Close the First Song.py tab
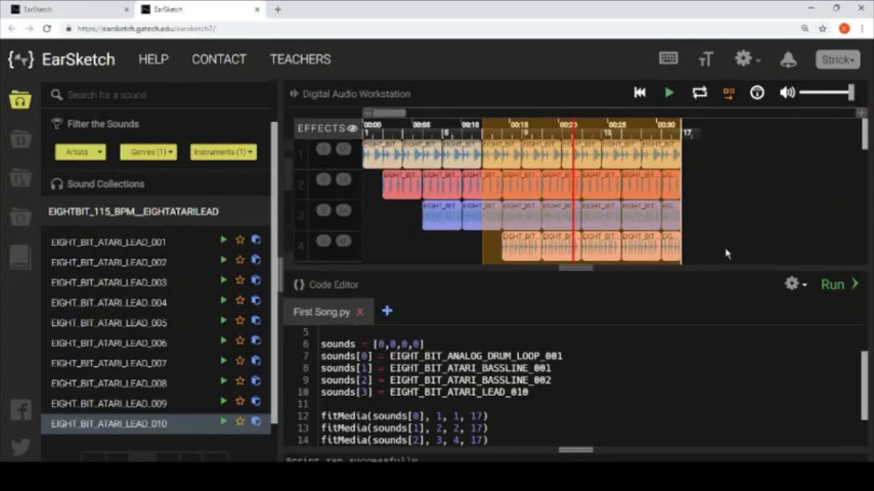Image resolution: width=874 pixels, height=491 pixels. [x=361, y=312]
